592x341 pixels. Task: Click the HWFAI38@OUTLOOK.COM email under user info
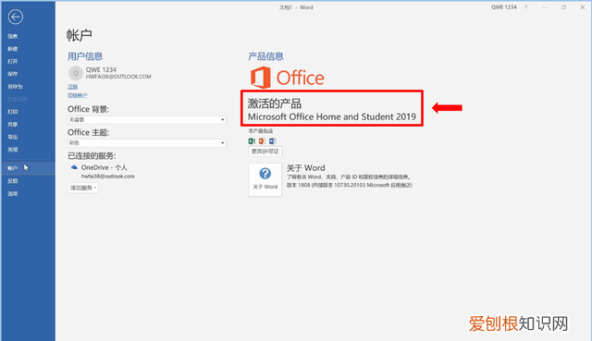[x=118, y=77]
